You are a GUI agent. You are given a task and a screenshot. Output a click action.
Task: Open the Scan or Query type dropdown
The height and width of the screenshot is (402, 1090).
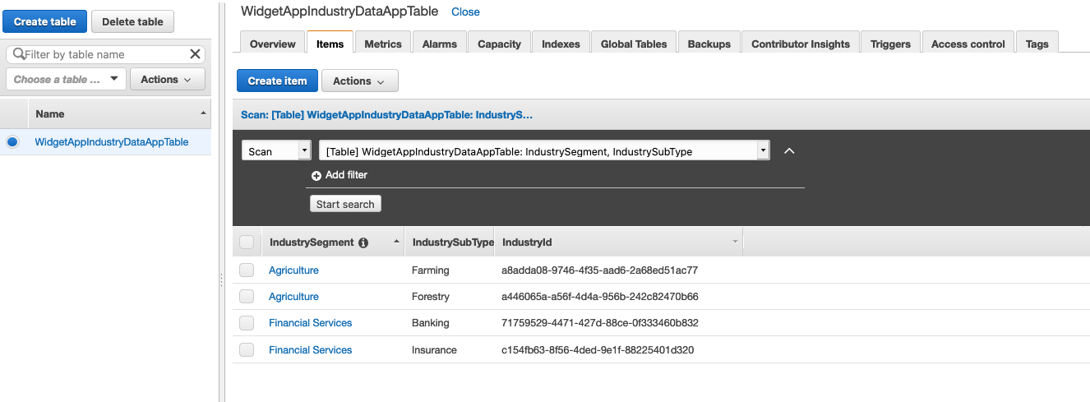[x=276, y=151]
